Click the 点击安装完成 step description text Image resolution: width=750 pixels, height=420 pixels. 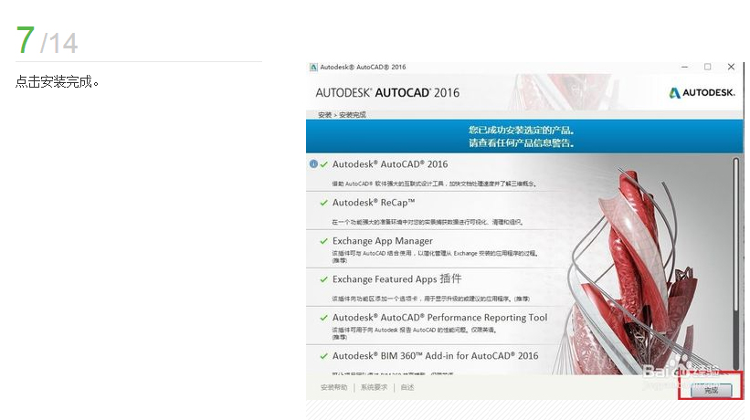pos(57,81)
